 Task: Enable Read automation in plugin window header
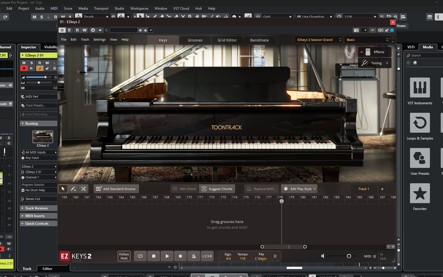(x=77, y=30)
